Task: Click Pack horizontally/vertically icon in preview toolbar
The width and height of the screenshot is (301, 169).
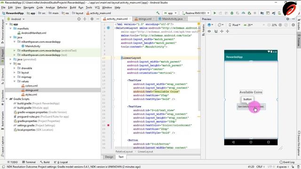Action: coord(222,31)
